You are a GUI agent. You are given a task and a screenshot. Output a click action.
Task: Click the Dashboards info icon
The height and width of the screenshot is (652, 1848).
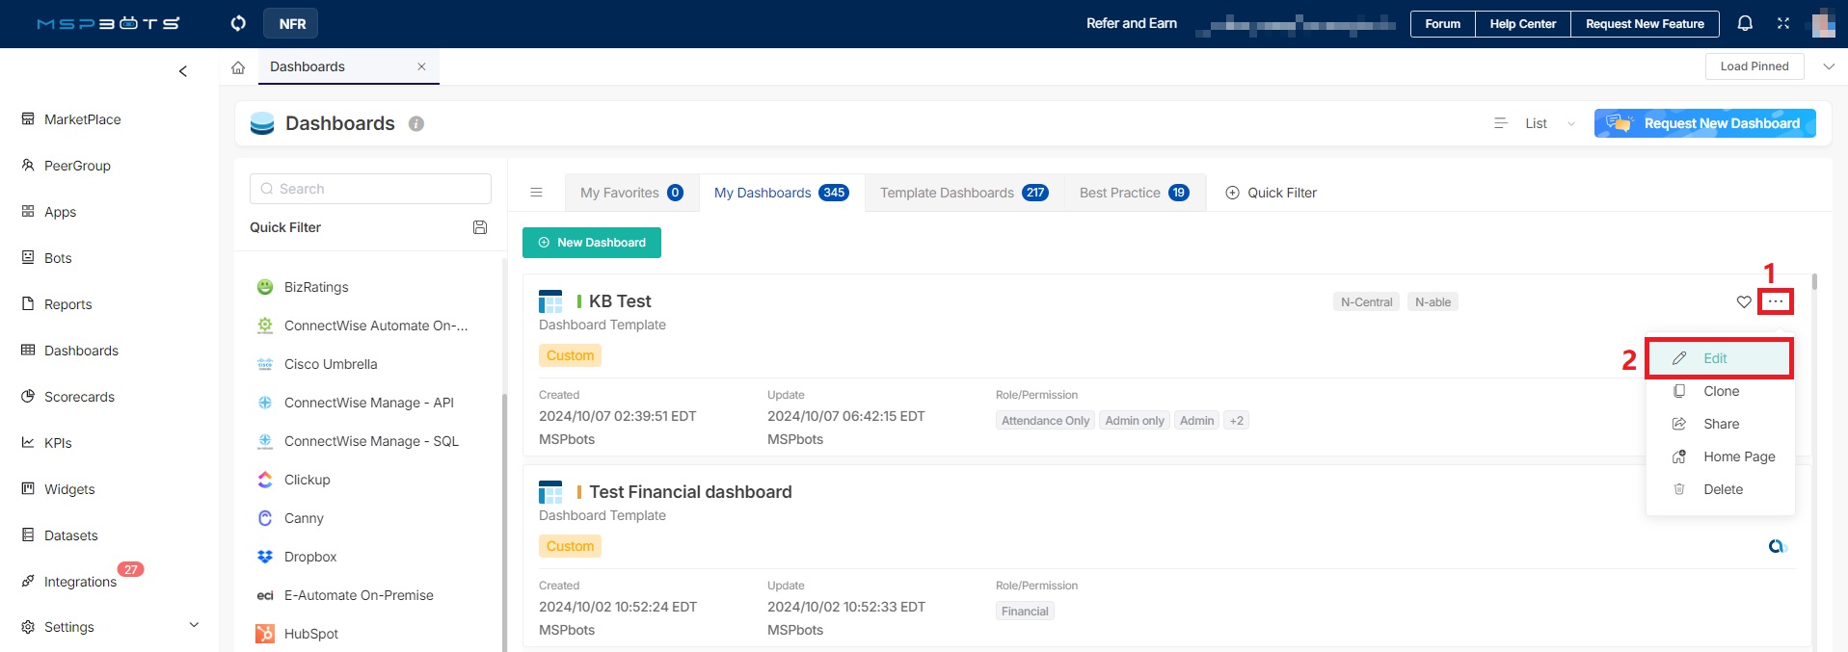pyautogui.click(x=416, y=123)
